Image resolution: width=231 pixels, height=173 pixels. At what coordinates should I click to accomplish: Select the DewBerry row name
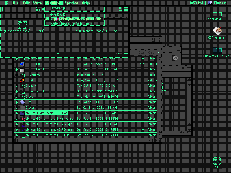33,75
